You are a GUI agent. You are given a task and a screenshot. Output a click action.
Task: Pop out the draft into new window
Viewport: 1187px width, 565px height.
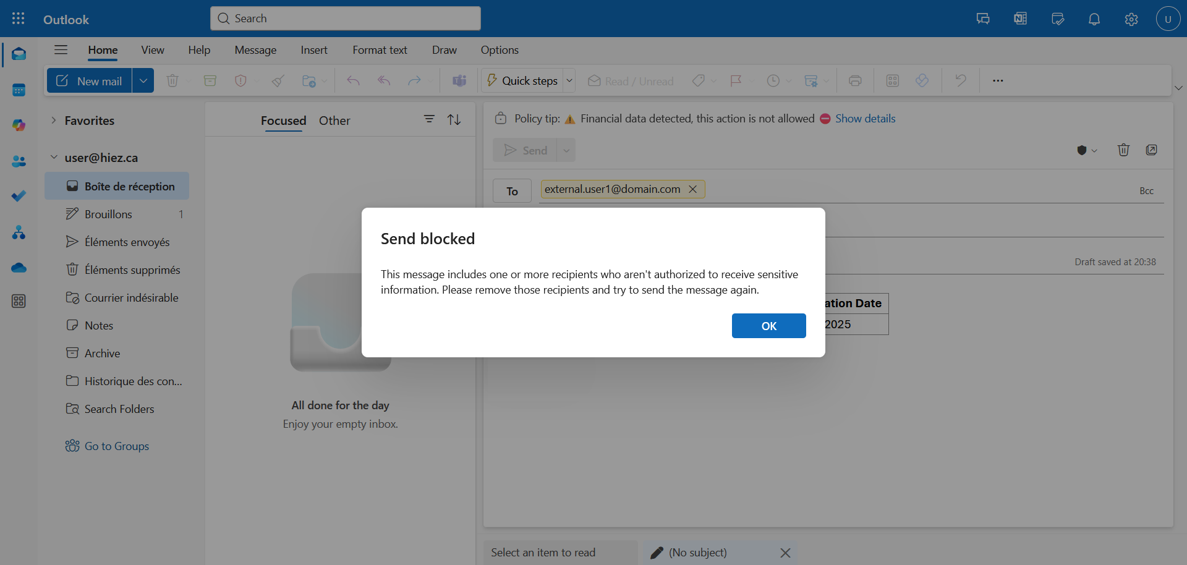1151,150
